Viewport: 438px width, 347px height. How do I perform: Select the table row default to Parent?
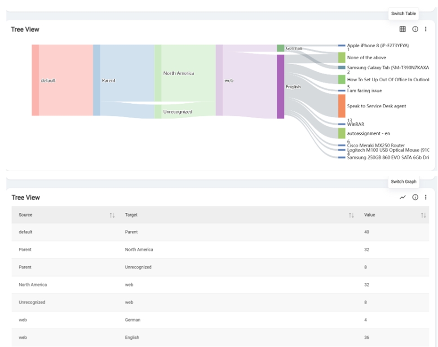220,232
